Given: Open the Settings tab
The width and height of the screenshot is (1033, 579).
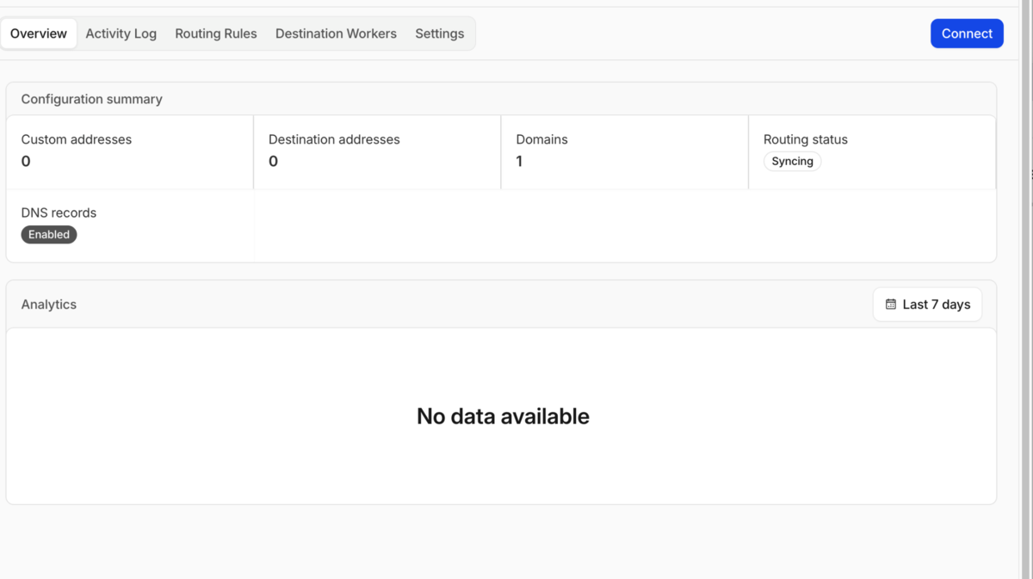Looking at the screenshot, I should coord(440,34).
